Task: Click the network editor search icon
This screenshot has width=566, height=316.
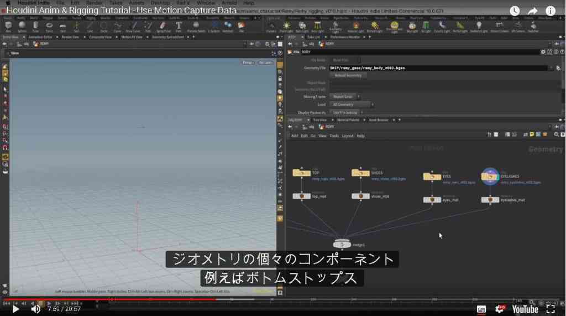Action: [556, 134]
